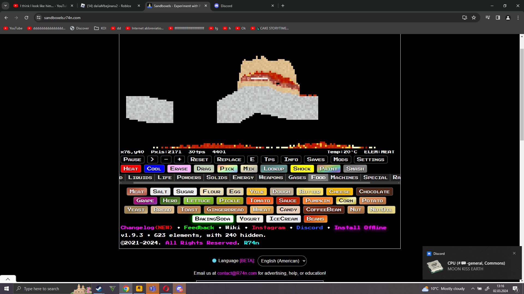Viewport: 524px width, 294px height.
Task: Open the Language dropdown
Action: point(282,261)
